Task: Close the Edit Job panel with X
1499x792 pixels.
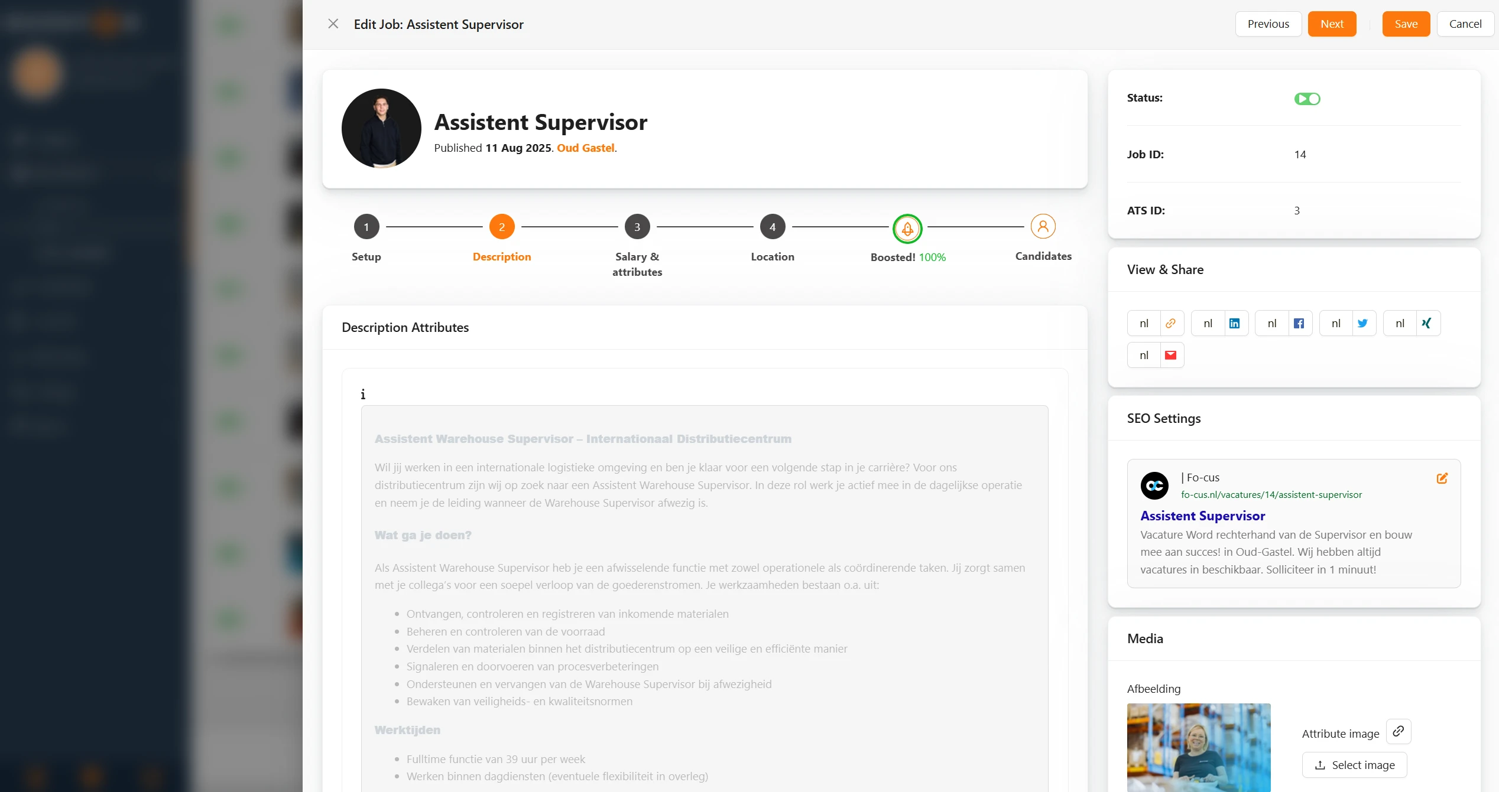Action: pos(333,24)
